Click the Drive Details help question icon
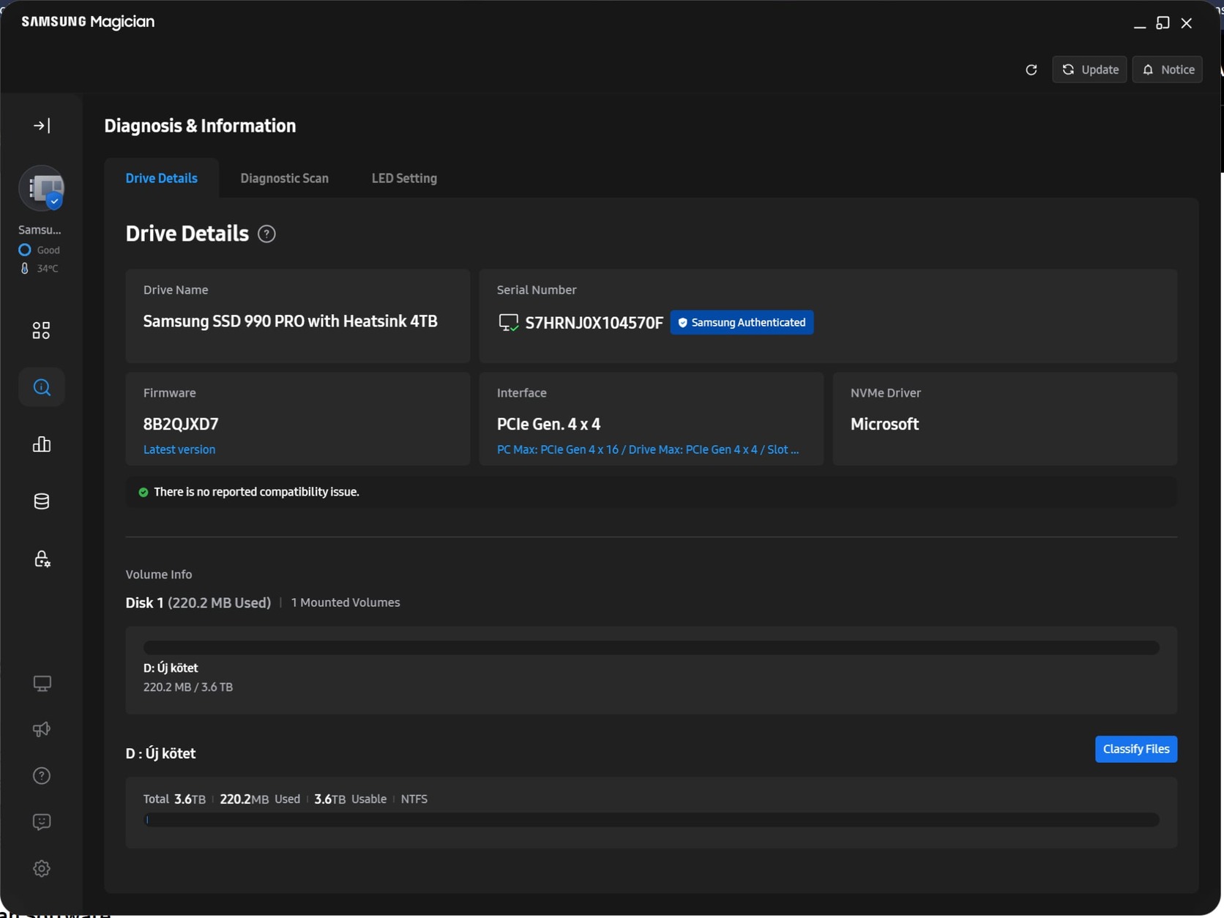Viewport: 1224px width, 918px height. (267, 234)
